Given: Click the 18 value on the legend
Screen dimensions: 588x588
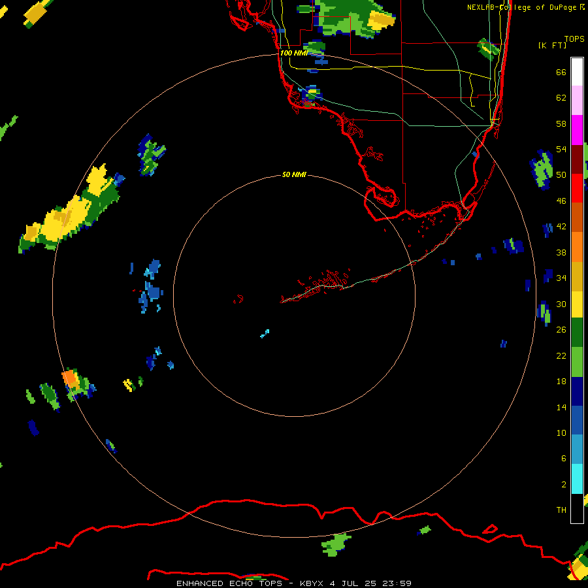Looking at the screenshot, I should coord(561,382).
